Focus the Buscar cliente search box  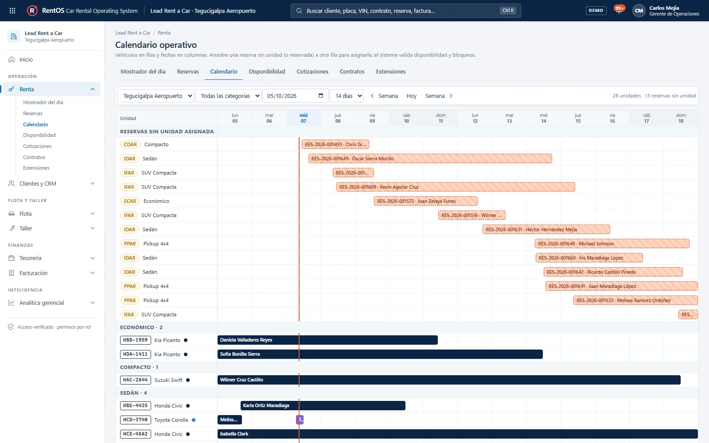point(405,11)
